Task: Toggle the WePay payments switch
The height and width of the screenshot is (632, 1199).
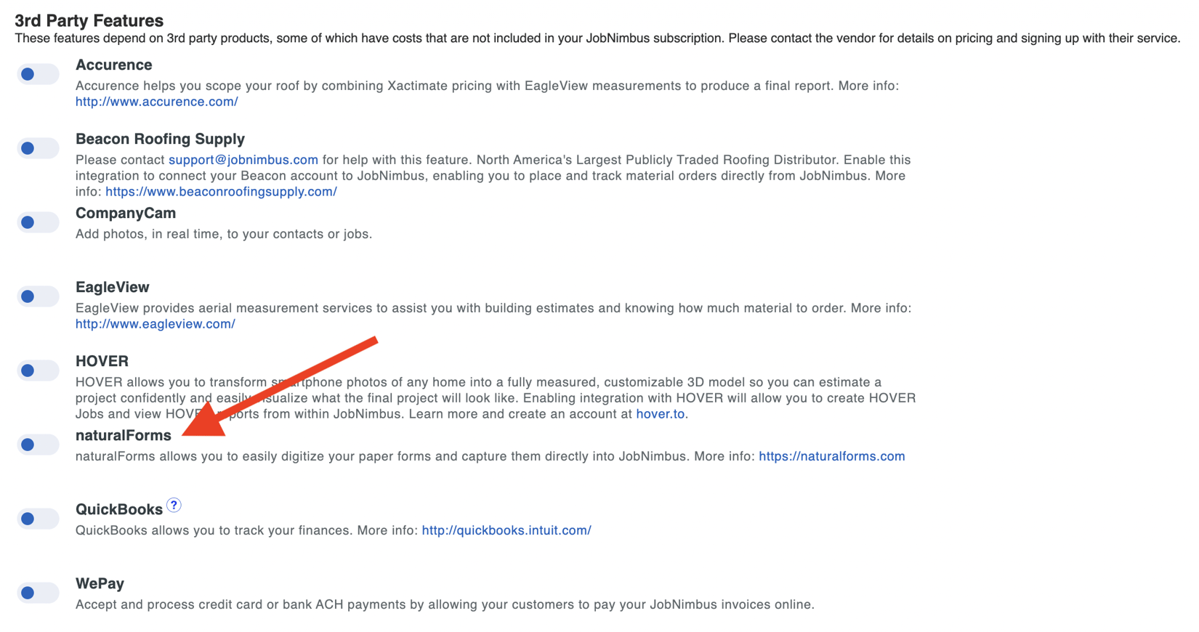Action: (38, 593)
